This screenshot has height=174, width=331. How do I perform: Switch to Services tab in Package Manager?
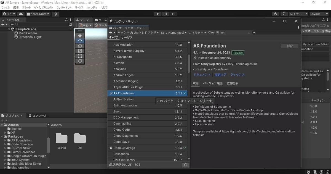(127, 38)
